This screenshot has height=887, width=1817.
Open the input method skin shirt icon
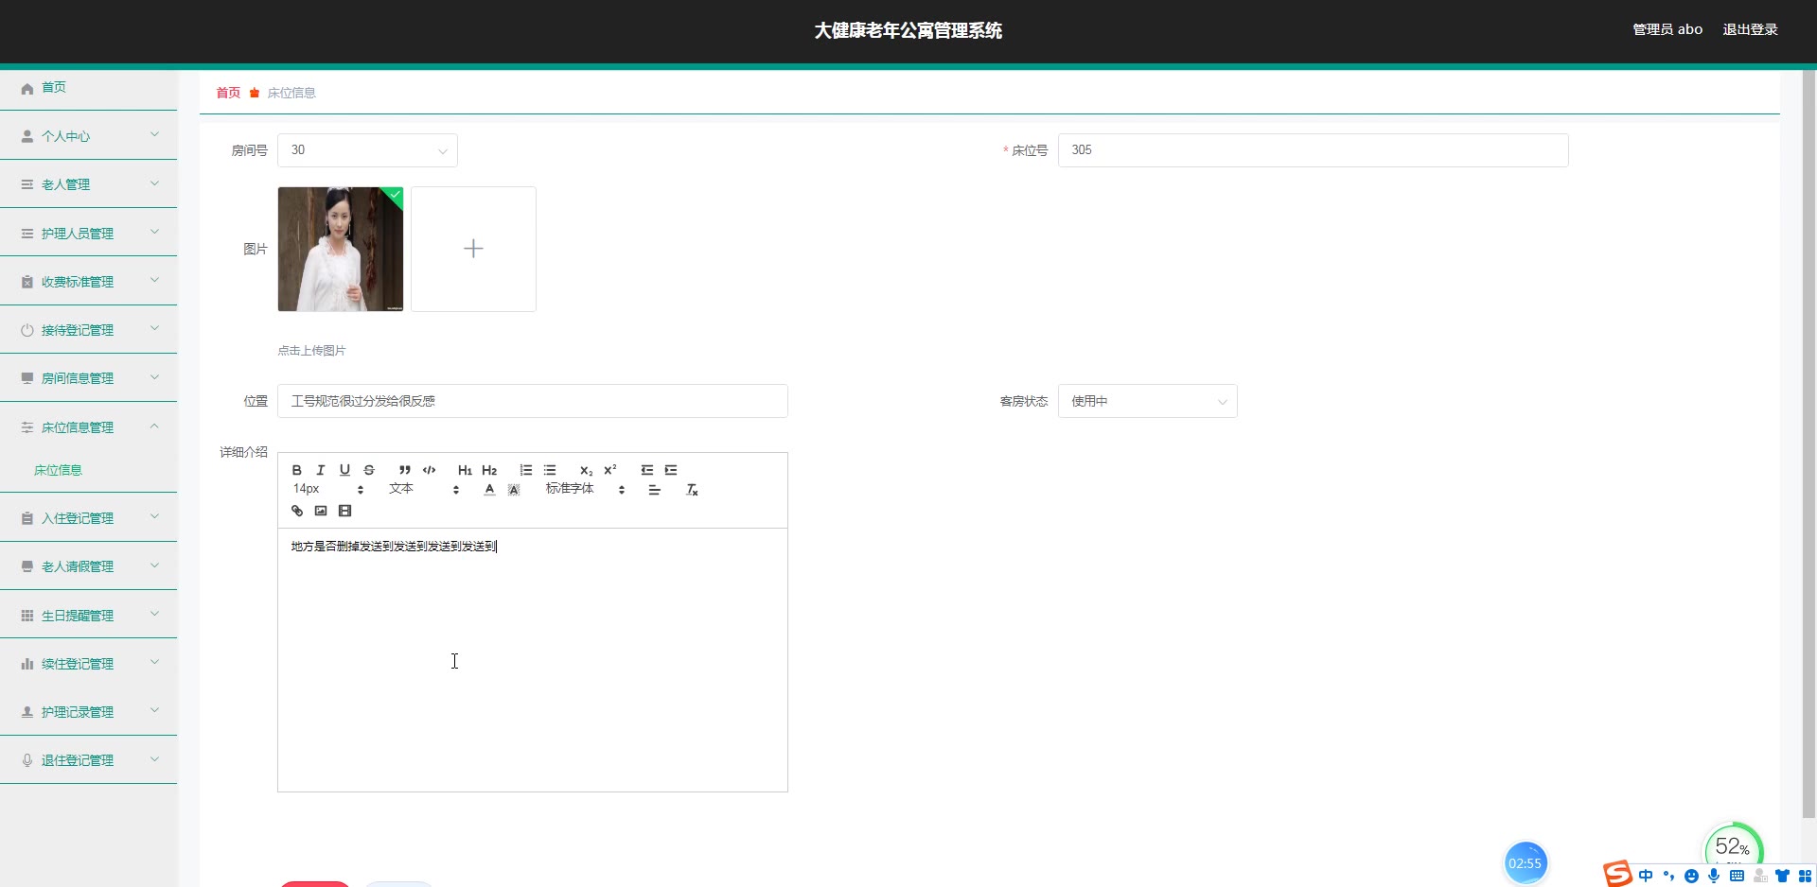click(x=1783, y=876)
